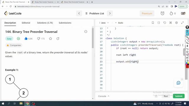The height and width of the screenshot is (106, 189).
Task: Expand the Console panel
Action: tap(104, 96)
